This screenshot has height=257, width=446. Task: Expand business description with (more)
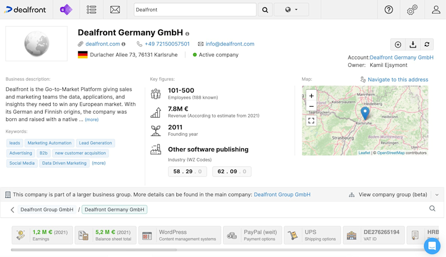tap(92, 120)
